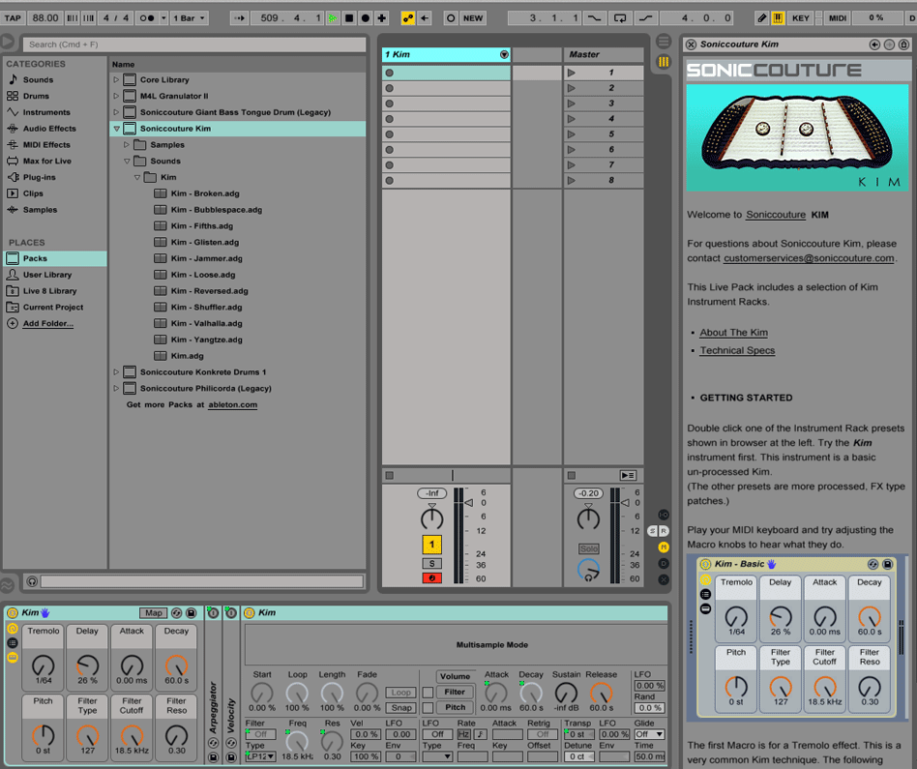
Task: Select Kim - Valhalla.adg preset
Action: [206, 323]
